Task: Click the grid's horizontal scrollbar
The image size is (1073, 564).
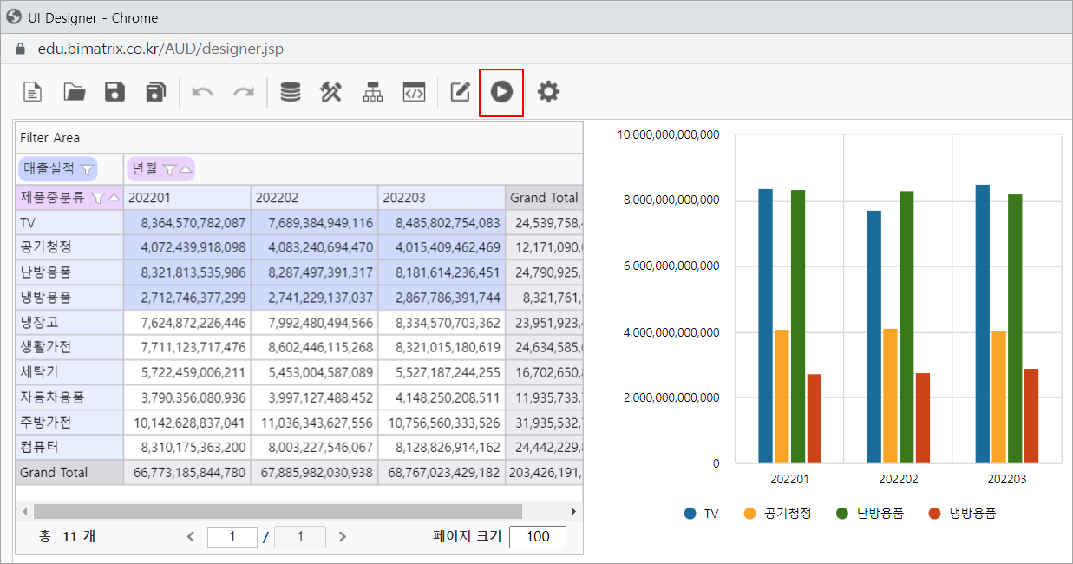Action: [x=278, y=512]
